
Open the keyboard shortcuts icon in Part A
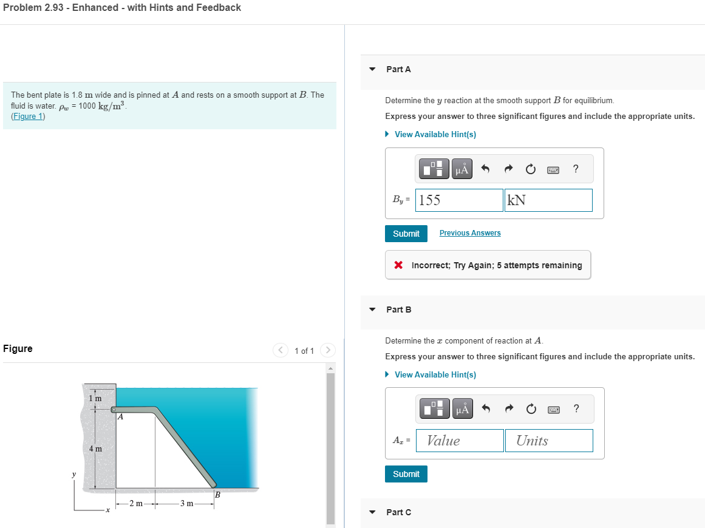point(553,169)
